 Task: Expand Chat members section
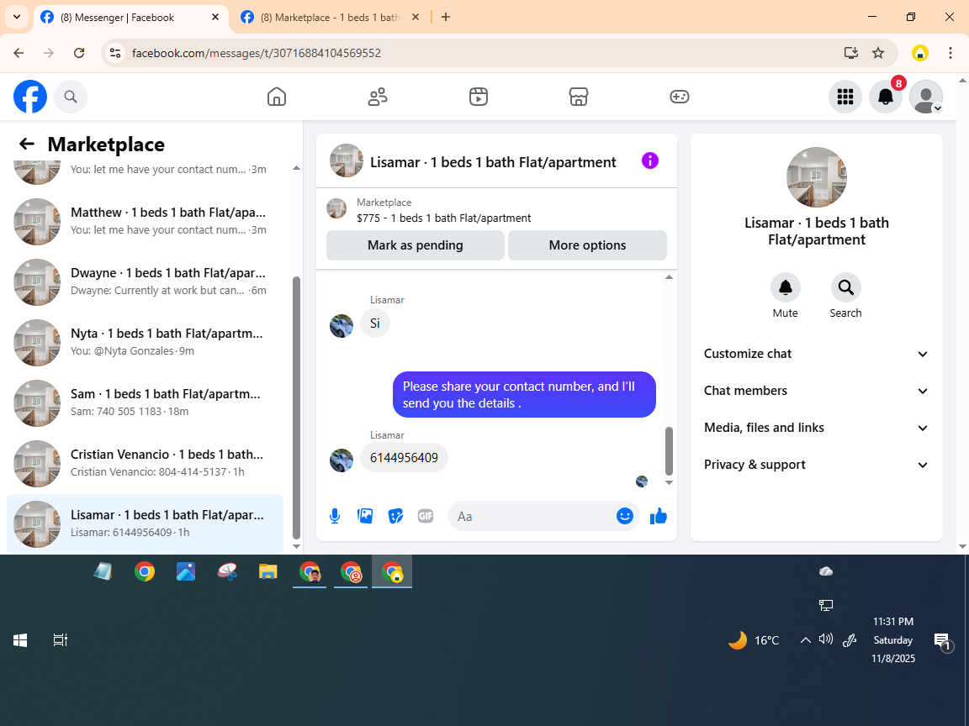click(817, 391)
